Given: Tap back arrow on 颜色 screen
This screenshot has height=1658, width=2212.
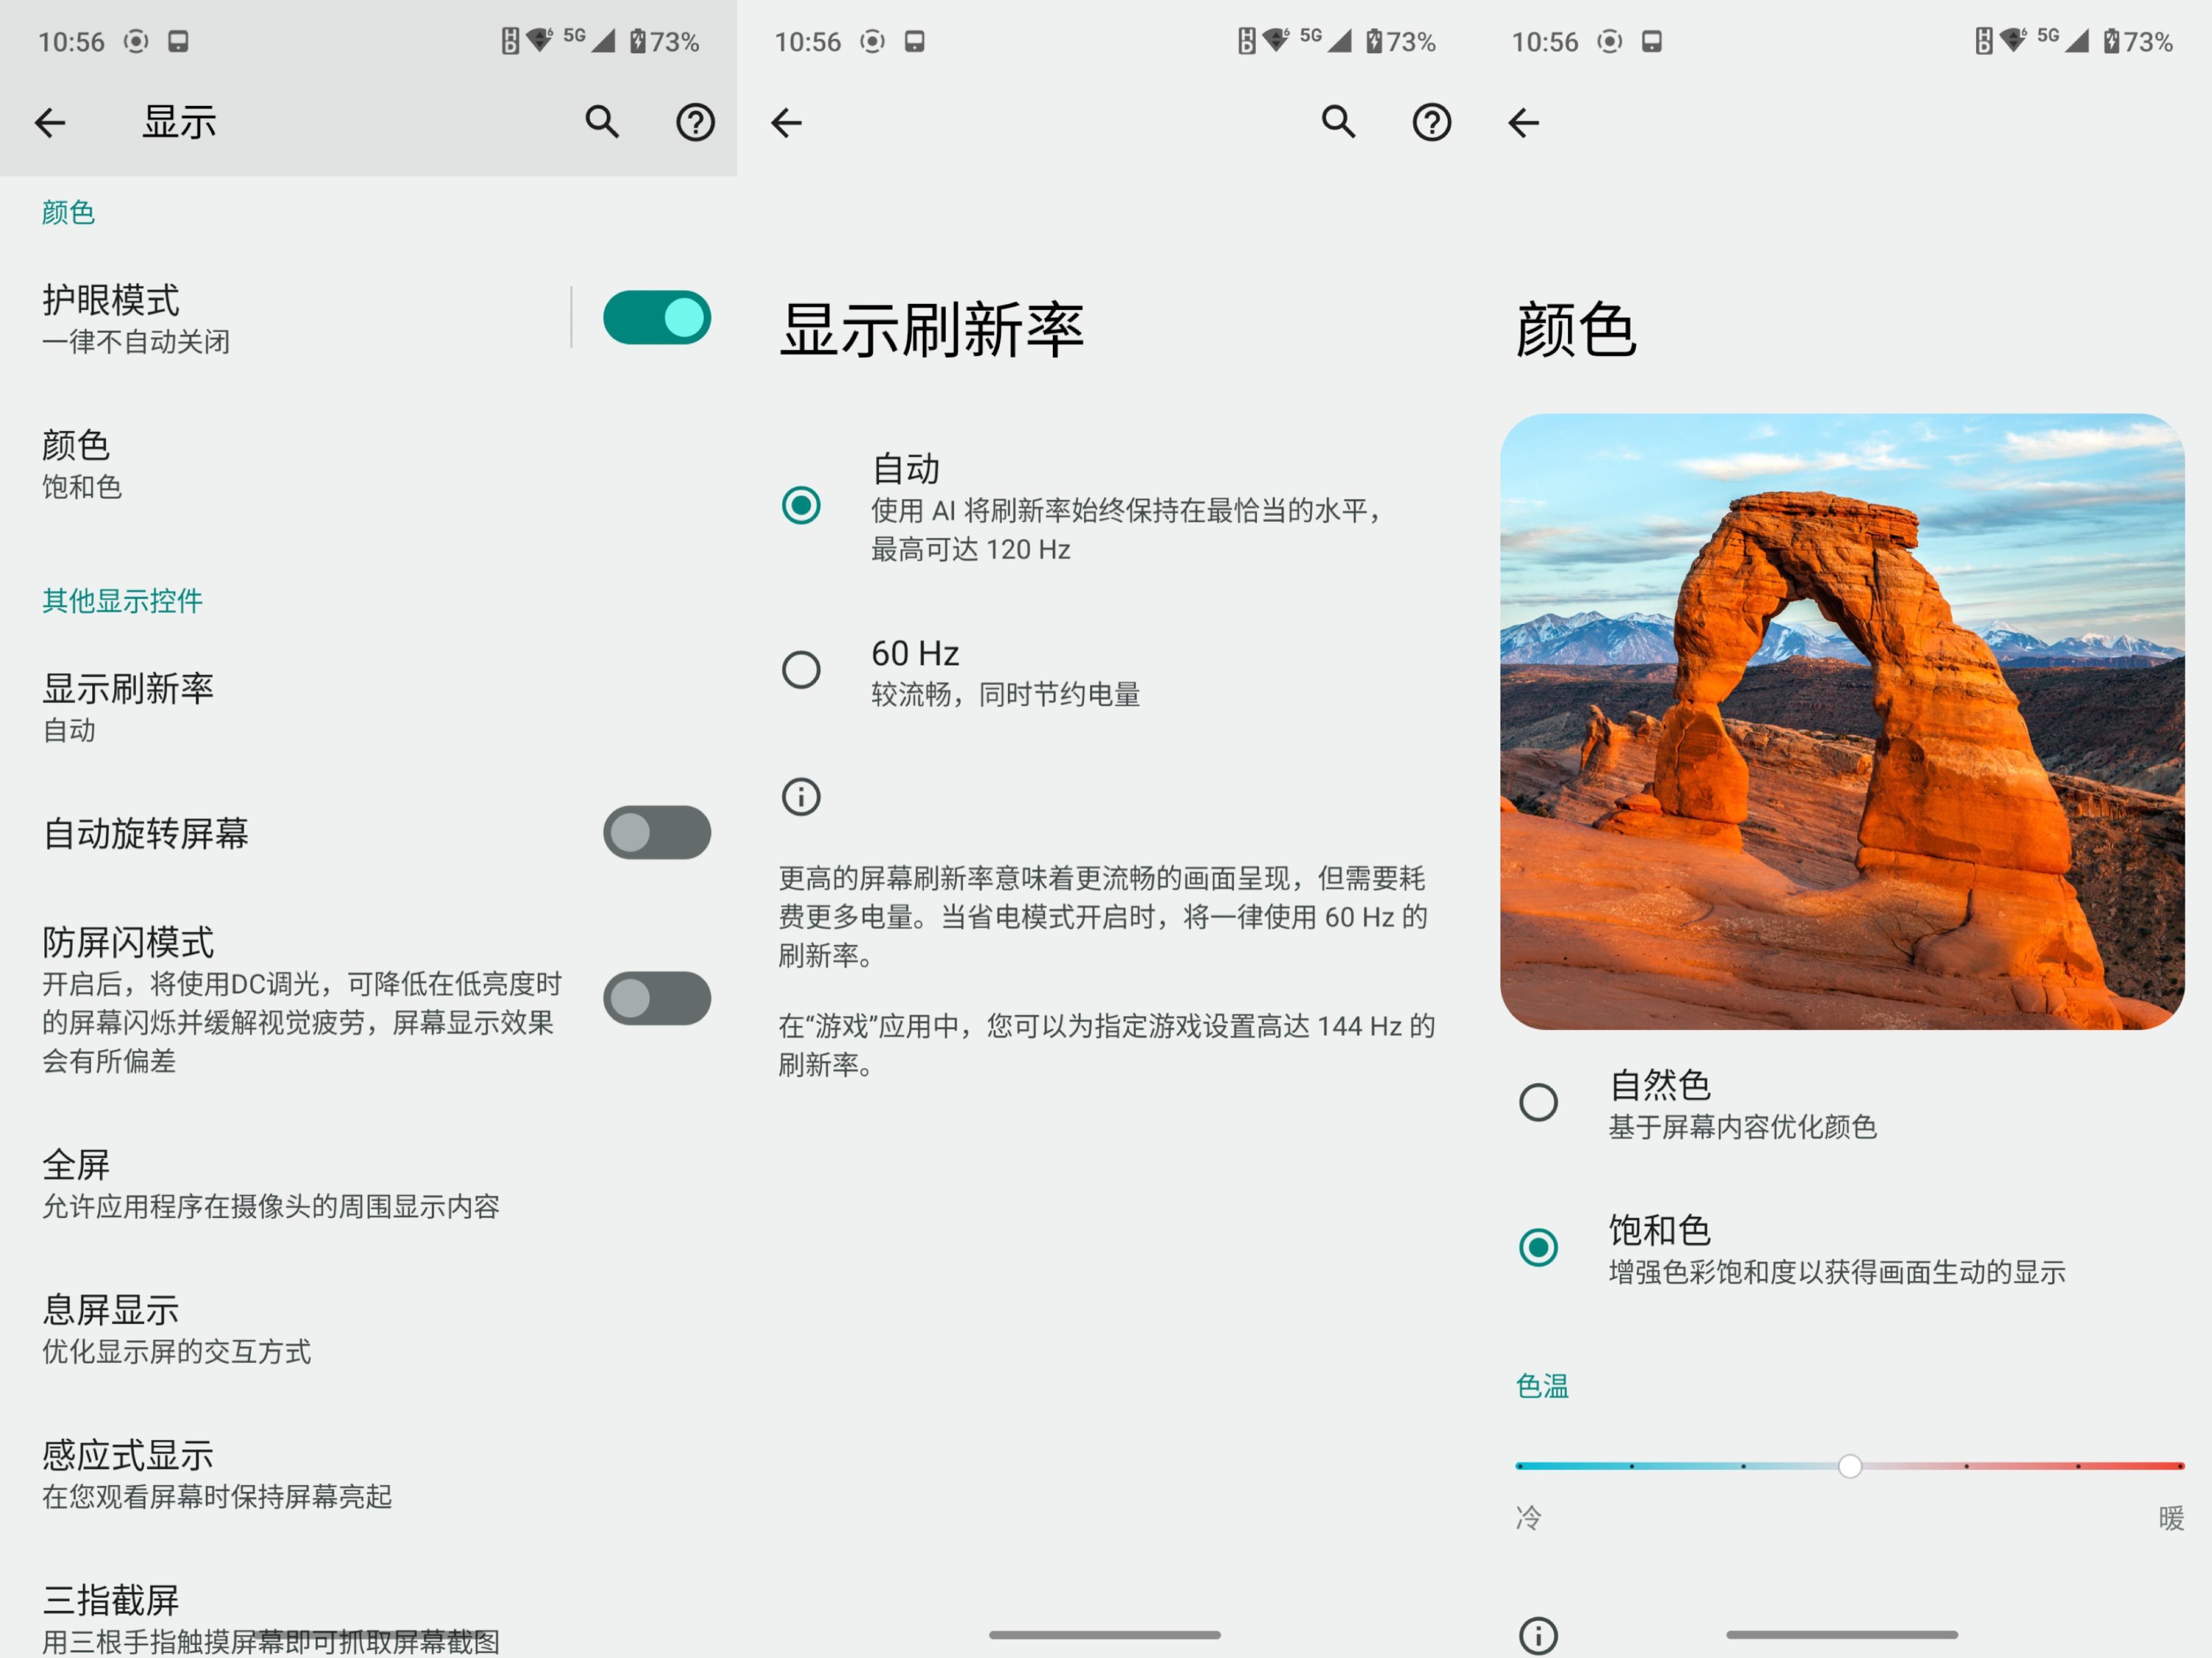Looking at the screenshot, I should pos(1523,122).
